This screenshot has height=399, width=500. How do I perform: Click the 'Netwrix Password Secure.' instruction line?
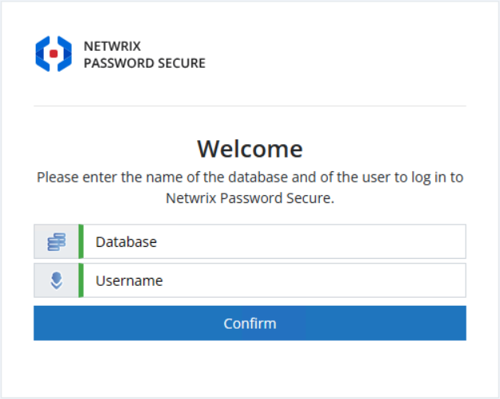point(250,198)
